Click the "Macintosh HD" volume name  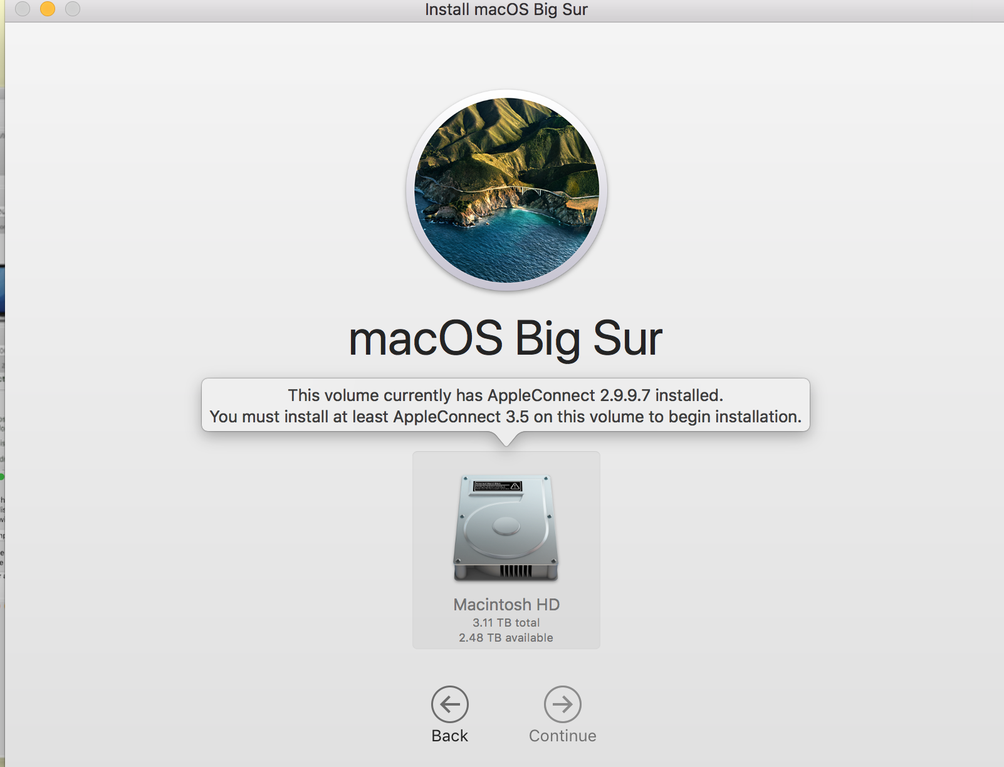506,605
